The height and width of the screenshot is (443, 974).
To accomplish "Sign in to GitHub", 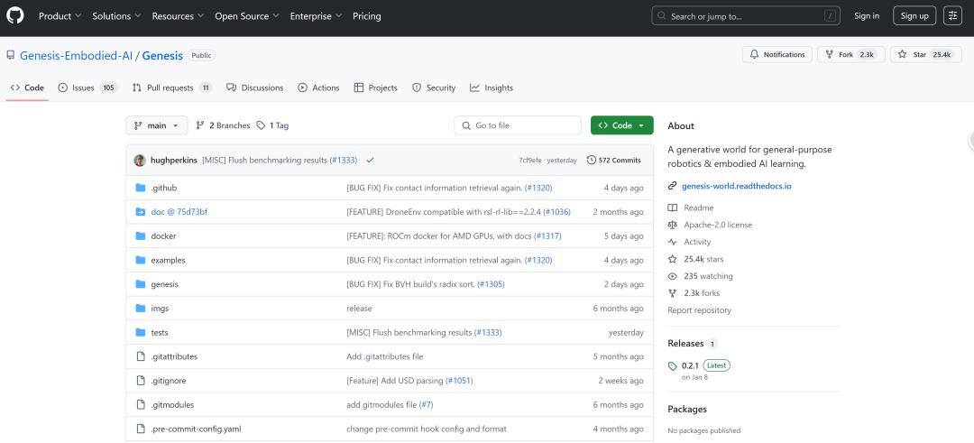I will tap(867, 15).
